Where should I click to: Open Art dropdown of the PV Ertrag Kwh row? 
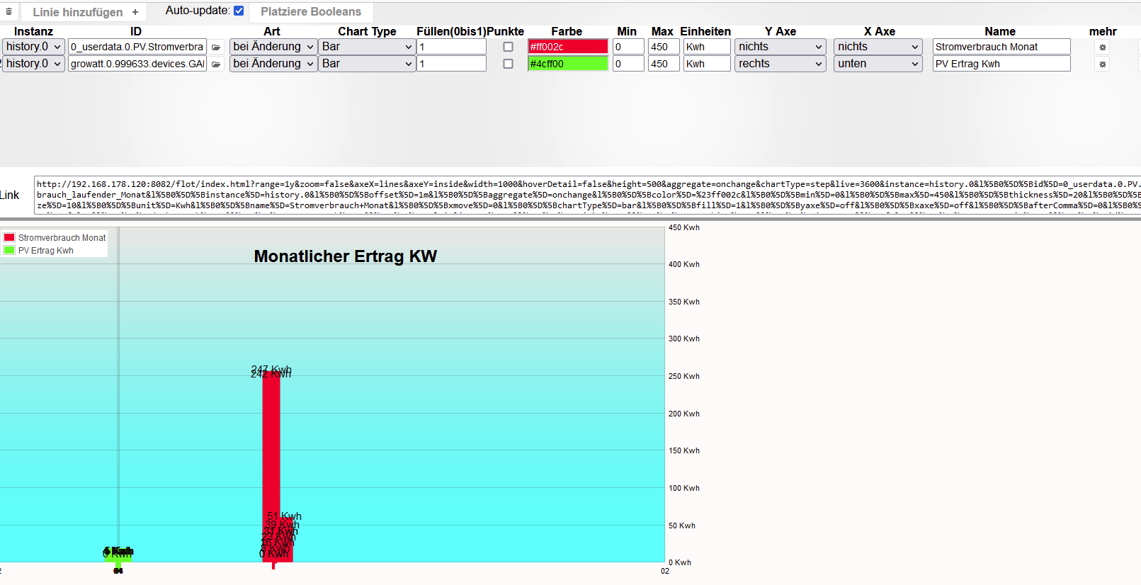273,64
